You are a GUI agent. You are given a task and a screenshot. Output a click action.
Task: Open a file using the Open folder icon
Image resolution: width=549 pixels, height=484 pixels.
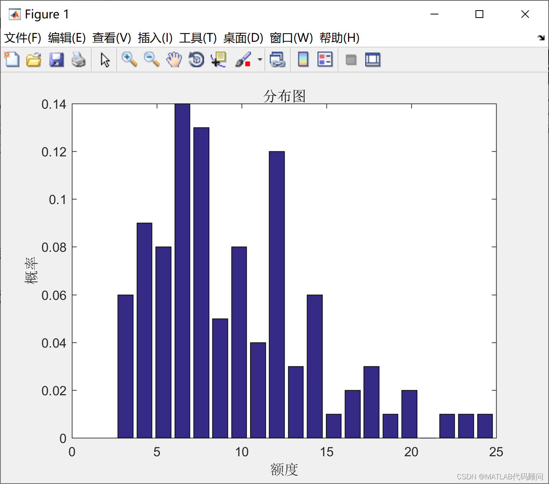pos(34,59)
